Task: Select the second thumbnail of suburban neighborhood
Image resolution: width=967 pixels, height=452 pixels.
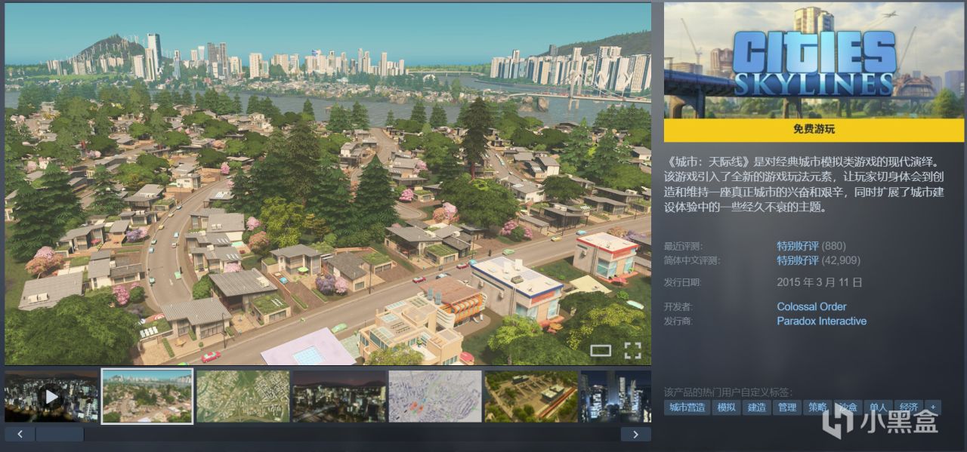Action: (x=147, y=395)
